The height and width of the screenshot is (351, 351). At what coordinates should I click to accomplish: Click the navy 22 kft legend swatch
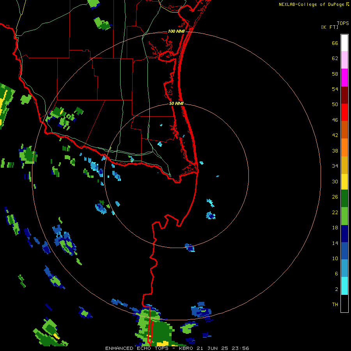(344, 234)
